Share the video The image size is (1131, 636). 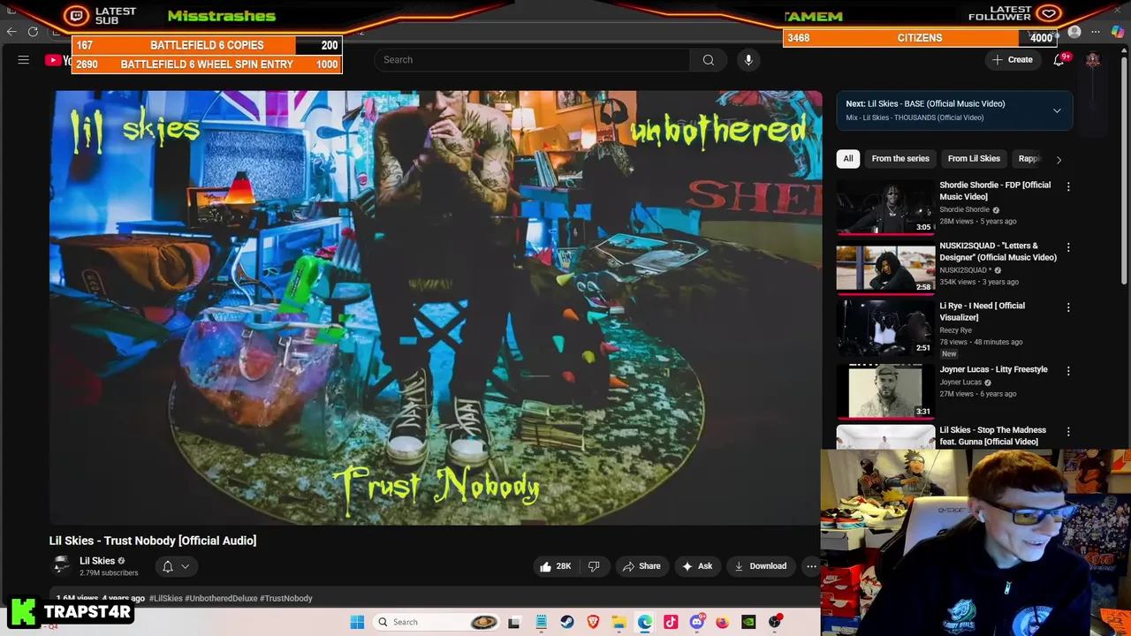click(641, 566)
